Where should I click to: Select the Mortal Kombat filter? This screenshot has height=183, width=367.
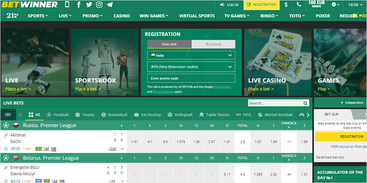click(x=275, y=115)
